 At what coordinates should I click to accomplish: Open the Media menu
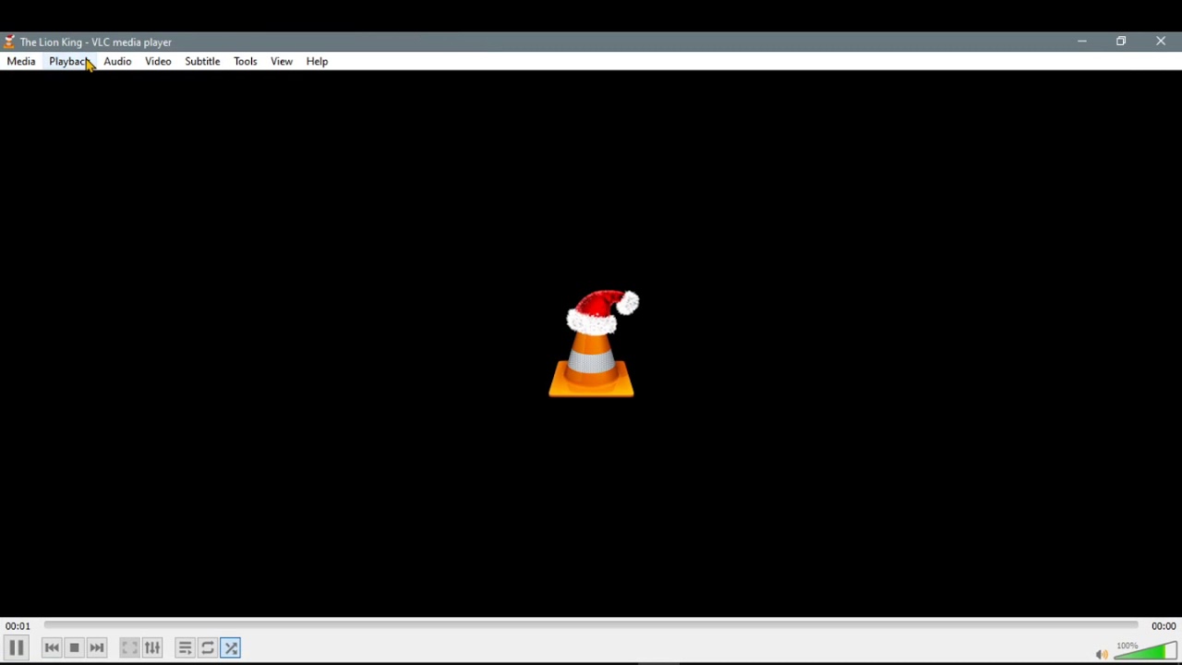coord(21,62)
